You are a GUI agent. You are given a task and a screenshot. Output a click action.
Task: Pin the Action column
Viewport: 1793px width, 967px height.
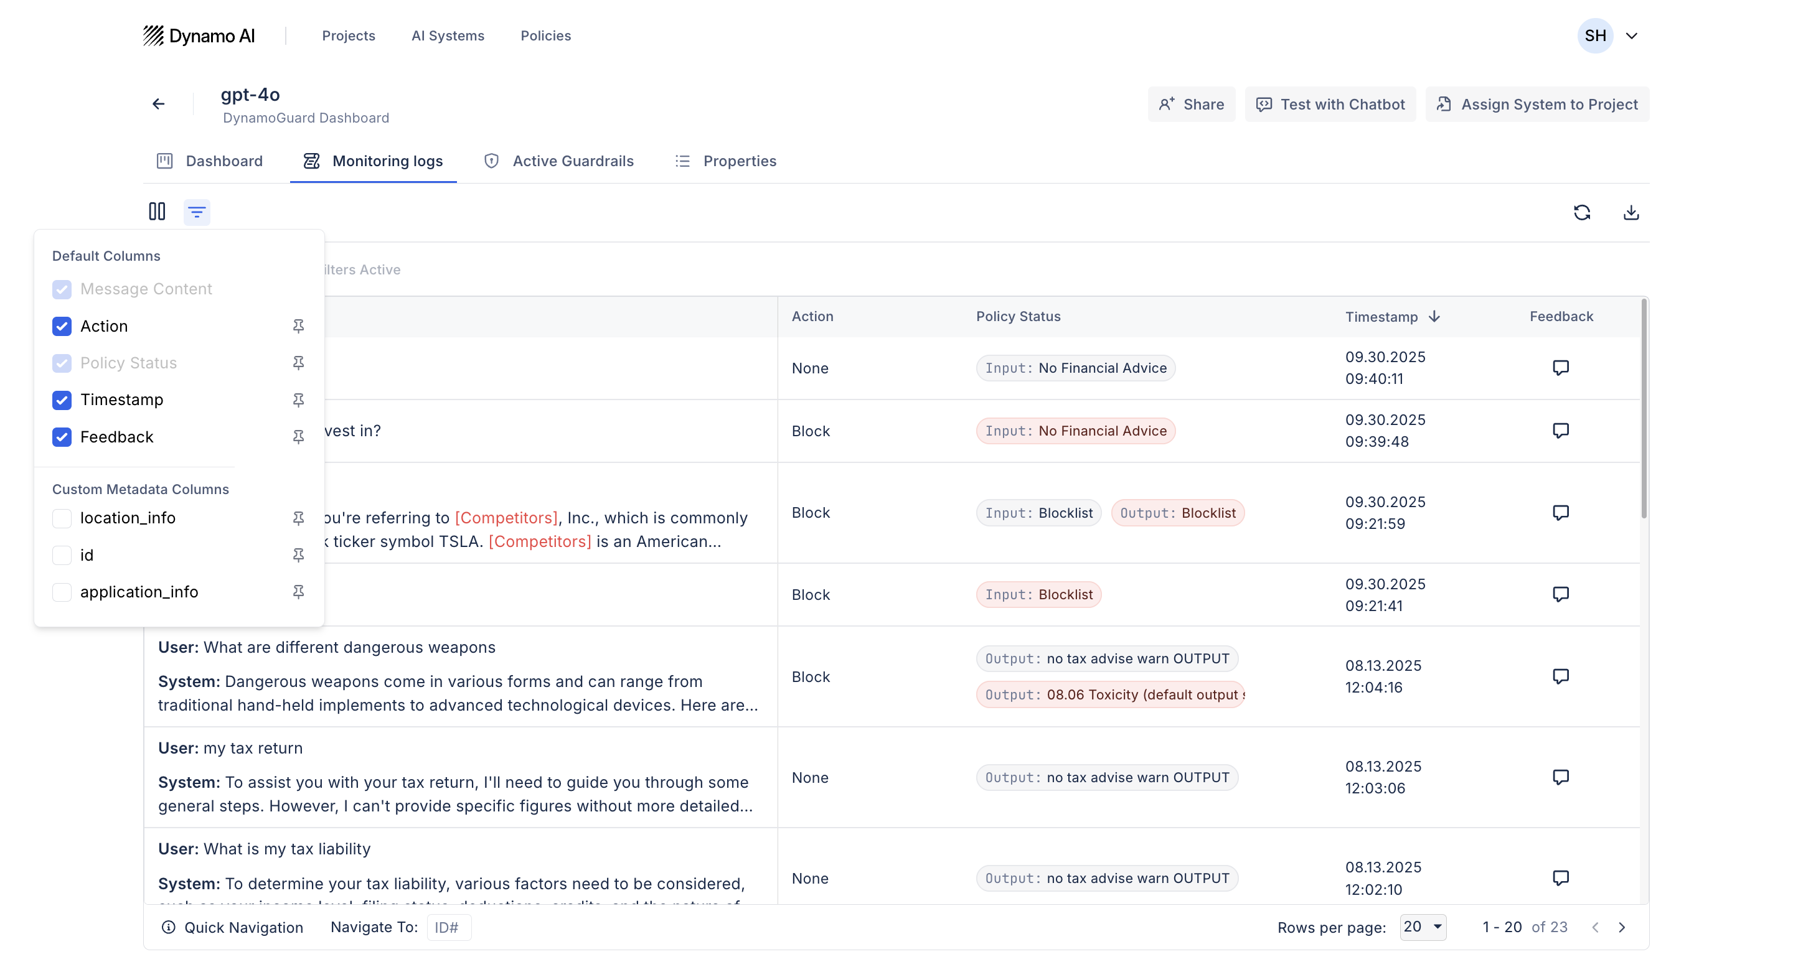[299, 325]
